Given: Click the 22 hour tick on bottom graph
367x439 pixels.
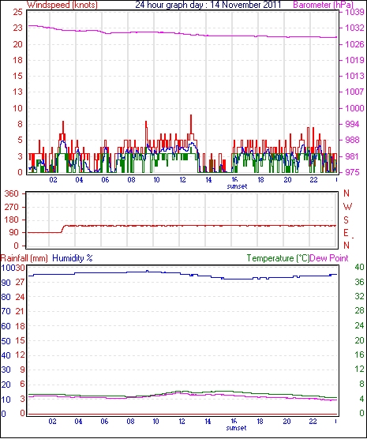Looking at the screenshot, I should [313, 421].
